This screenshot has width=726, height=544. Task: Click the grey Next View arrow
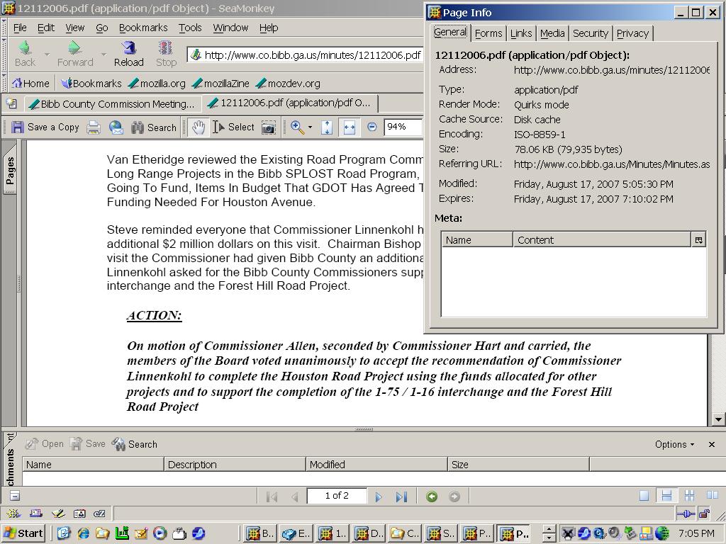454,497
